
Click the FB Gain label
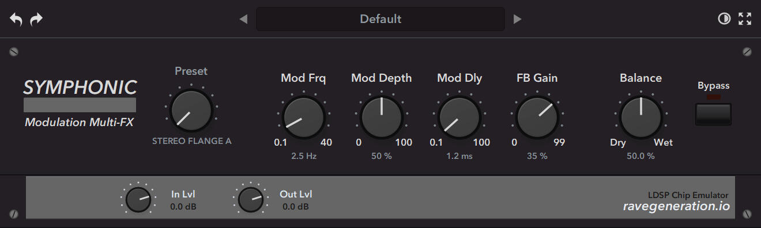point(537,78)
